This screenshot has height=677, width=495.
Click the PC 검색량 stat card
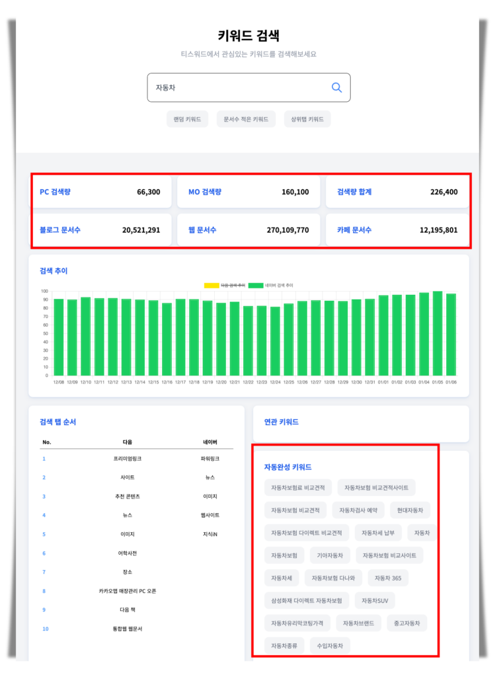point(100,192)
